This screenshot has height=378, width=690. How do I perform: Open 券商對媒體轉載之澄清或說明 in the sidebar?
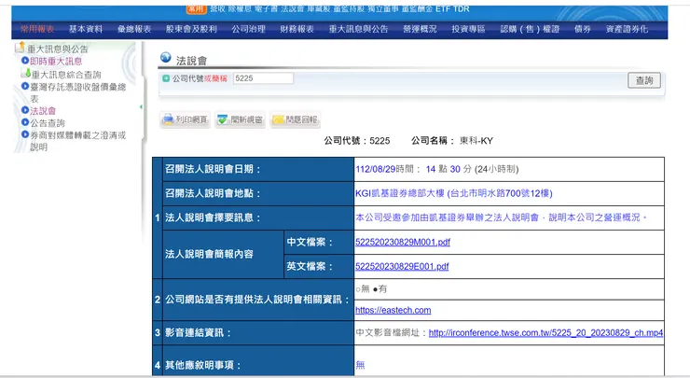click(78, 141)
